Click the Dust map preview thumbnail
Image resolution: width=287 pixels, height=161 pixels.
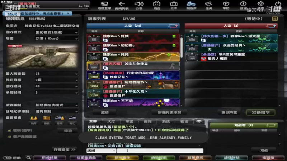42,56
